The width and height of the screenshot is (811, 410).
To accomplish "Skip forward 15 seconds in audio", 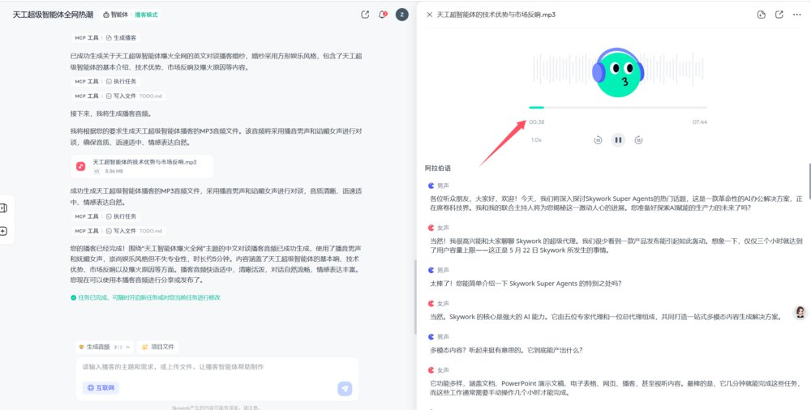I will pos(639,139).
